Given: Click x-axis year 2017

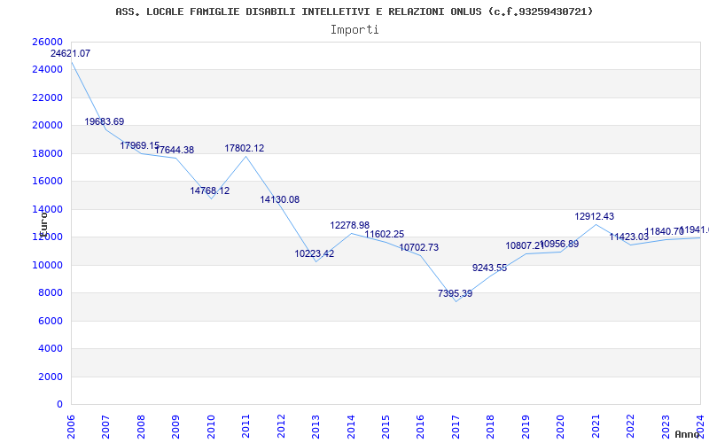Looking at the screenshot, I should click(456, 427).
